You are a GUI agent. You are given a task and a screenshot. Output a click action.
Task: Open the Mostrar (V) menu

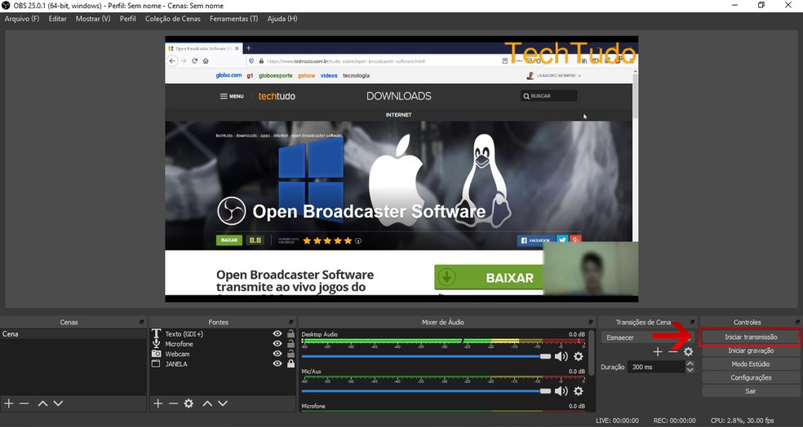point(93,19)
